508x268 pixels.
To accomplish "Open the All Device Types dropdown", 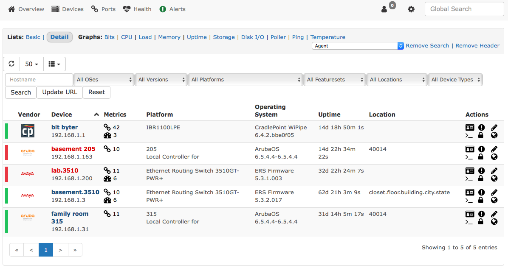I will [x=455, y=80].
